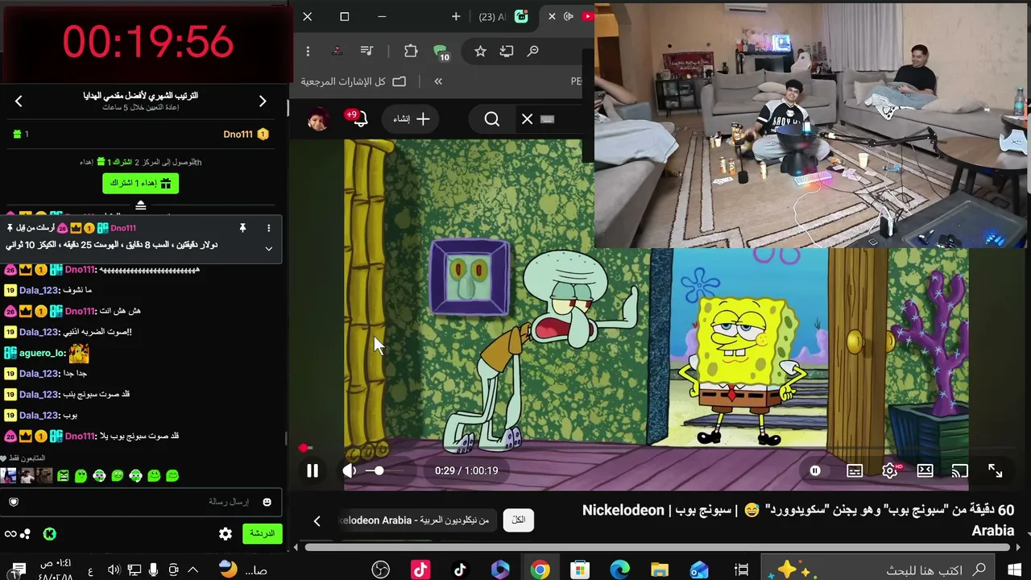Open Chrome profile avatar

337,52
